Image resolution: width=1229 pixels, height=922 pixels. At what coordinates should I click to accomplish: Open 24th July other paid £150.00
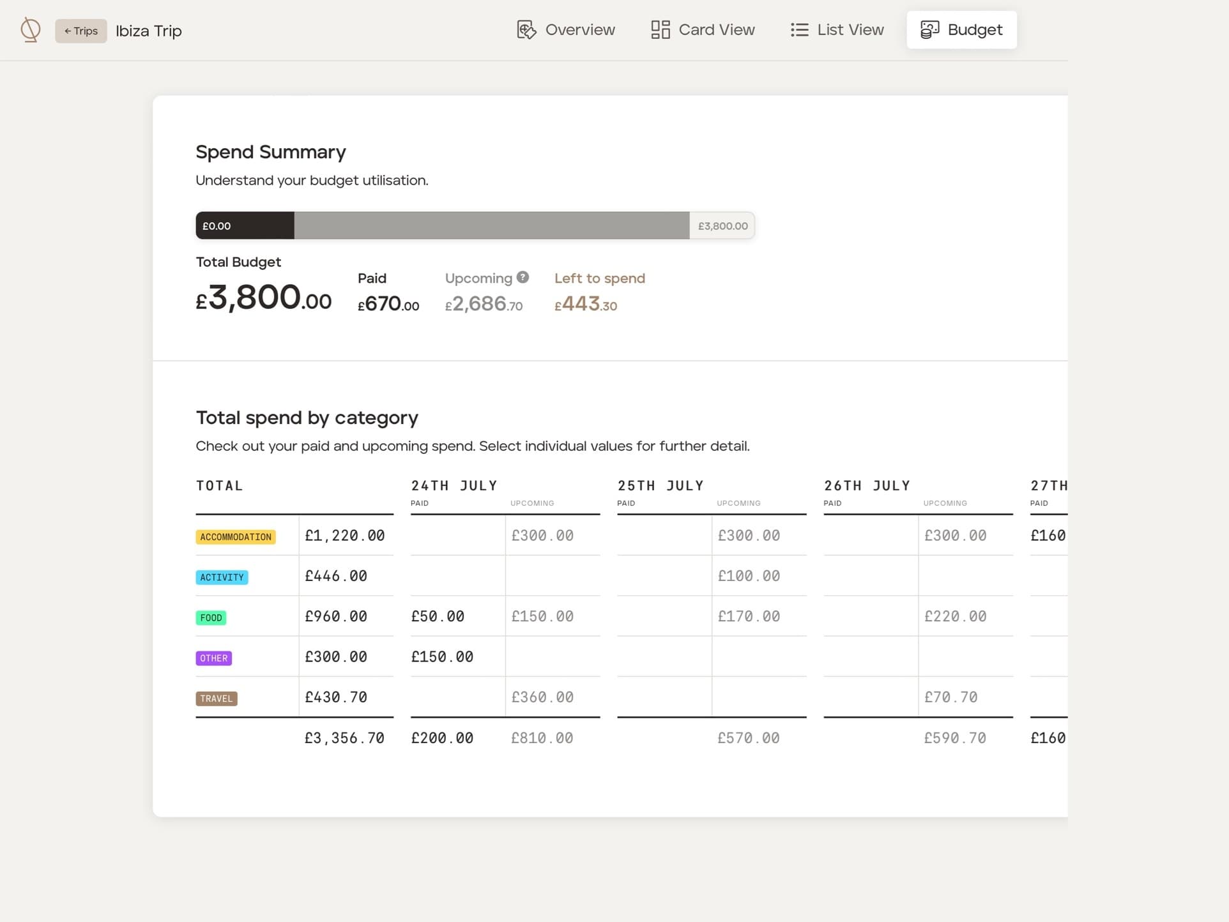click(442, 657)
